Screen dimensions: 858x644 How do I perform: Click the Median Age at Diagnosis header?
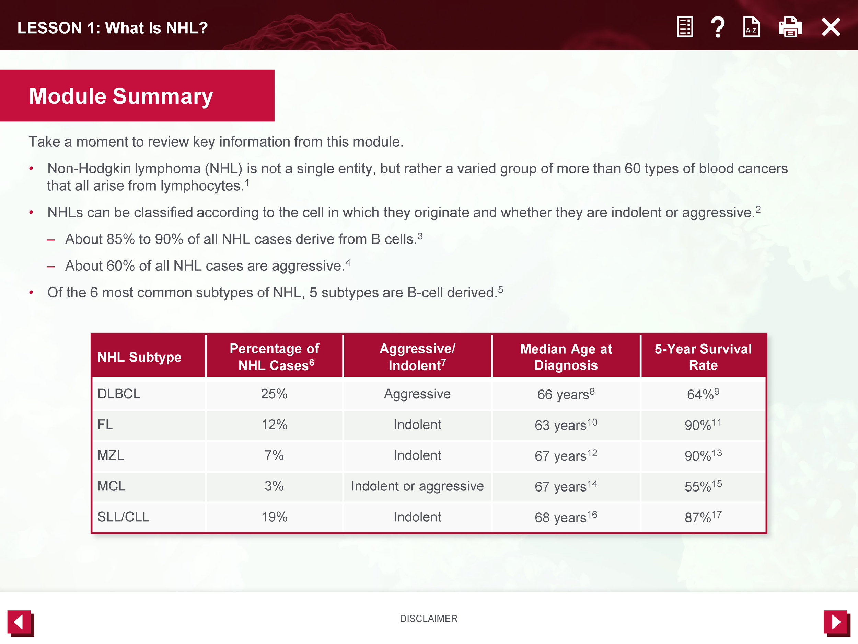[x=566, y=357]
